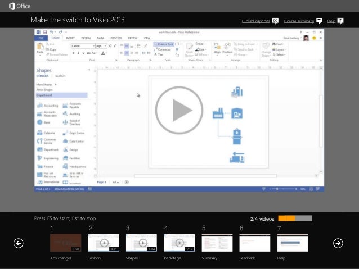Screen dimensions: 359x269
Task: Open Course summary link
Action: pos(299,21)
